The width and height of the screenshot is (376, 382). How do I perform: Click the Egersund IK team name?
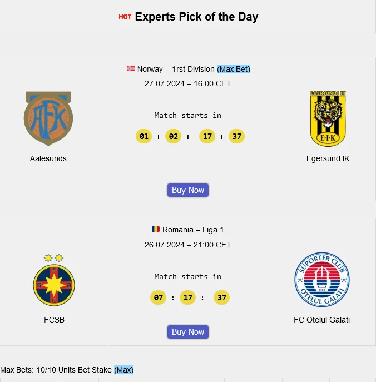328,158
